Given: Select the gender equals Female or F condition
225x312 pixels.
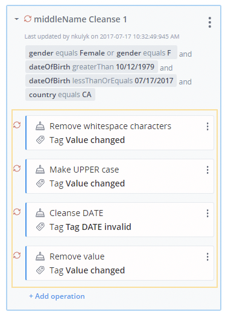Looking at the screenshot, I should point(101,53).
